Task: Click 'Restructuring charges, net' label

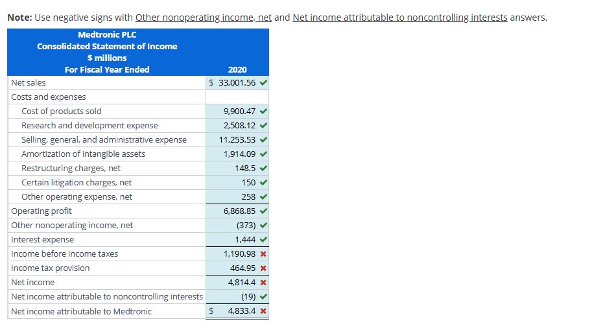Action: coord(71,168)
